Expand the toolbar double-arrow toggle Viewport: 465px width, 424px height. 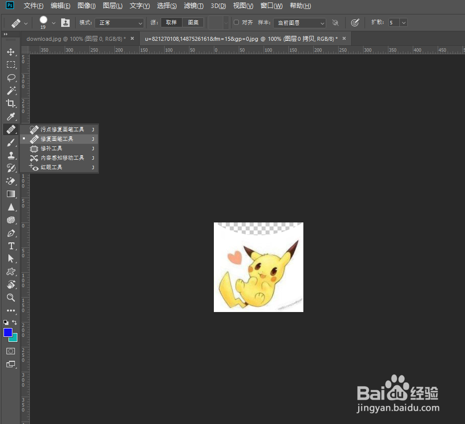[x=5, y=34]
